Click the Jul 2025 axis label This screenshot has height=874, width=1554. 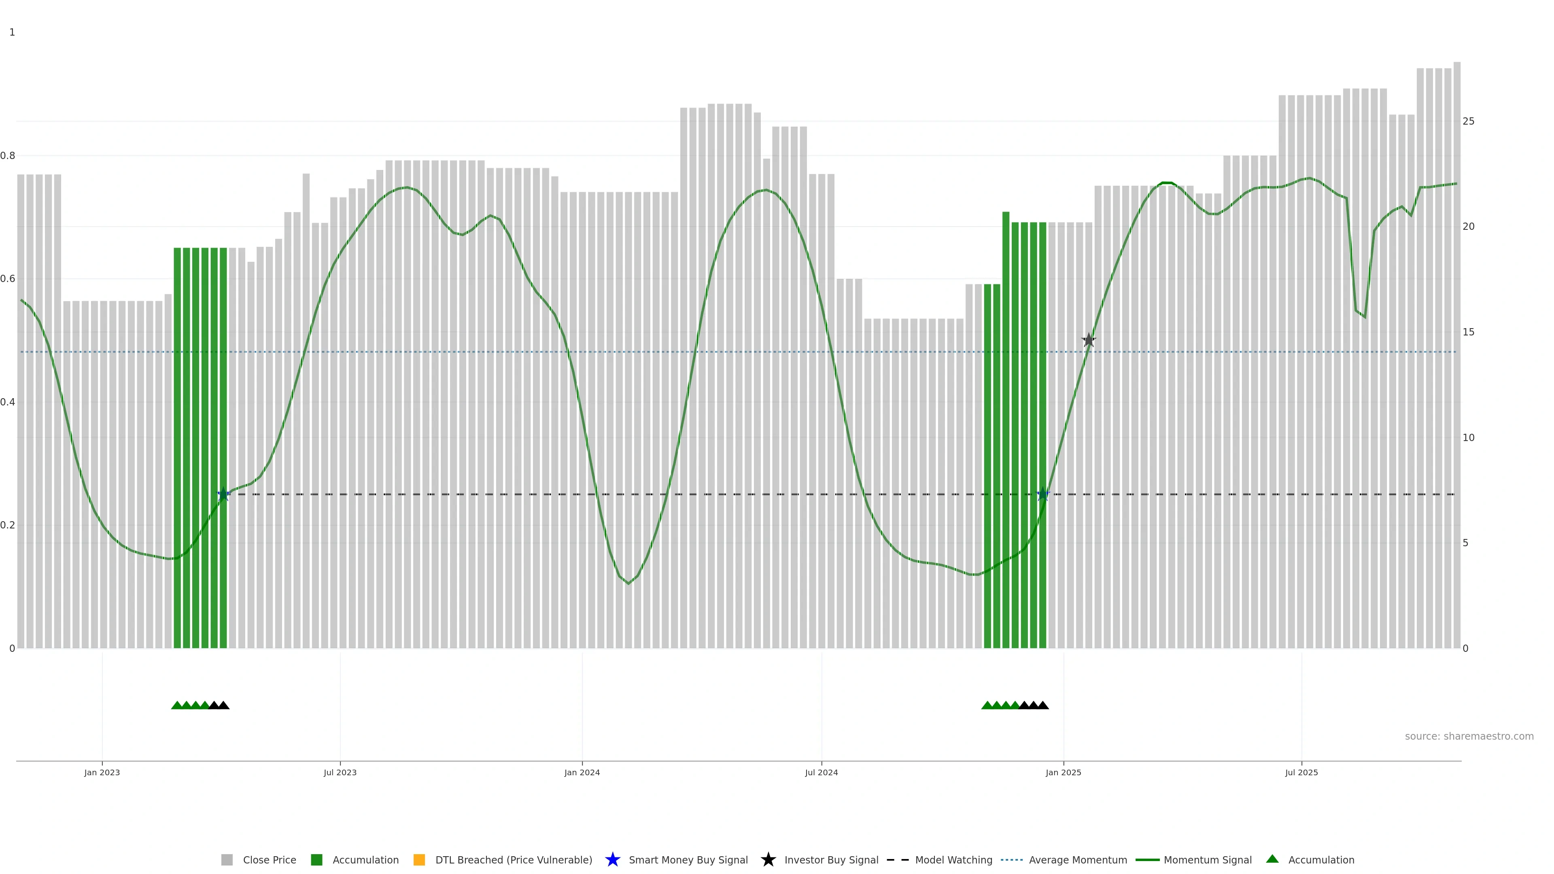tap(1301, 772)
